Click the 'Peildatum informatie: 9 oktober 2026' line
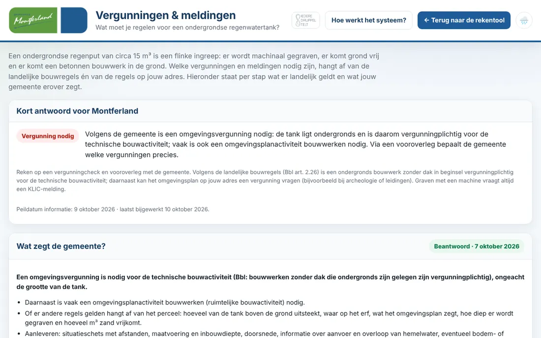This screenshot has width=541, height=338. point(113,209)
